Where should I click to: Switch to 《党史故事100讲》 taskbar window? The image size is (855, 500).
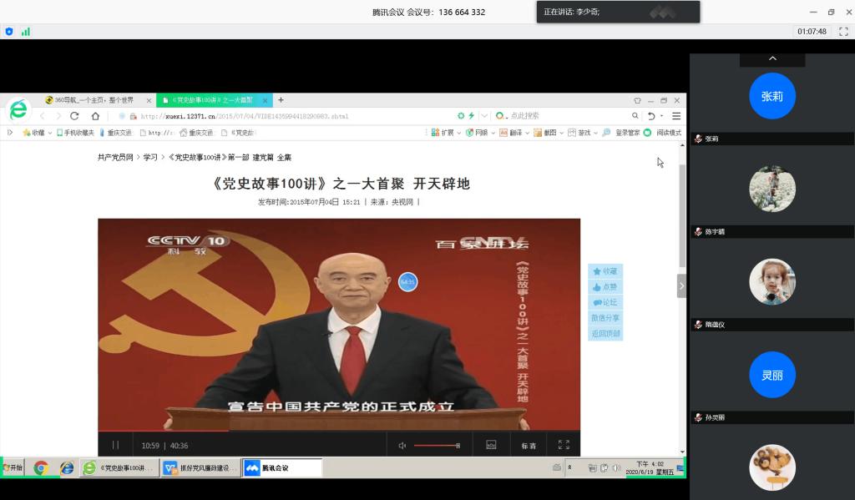[120, 467]
